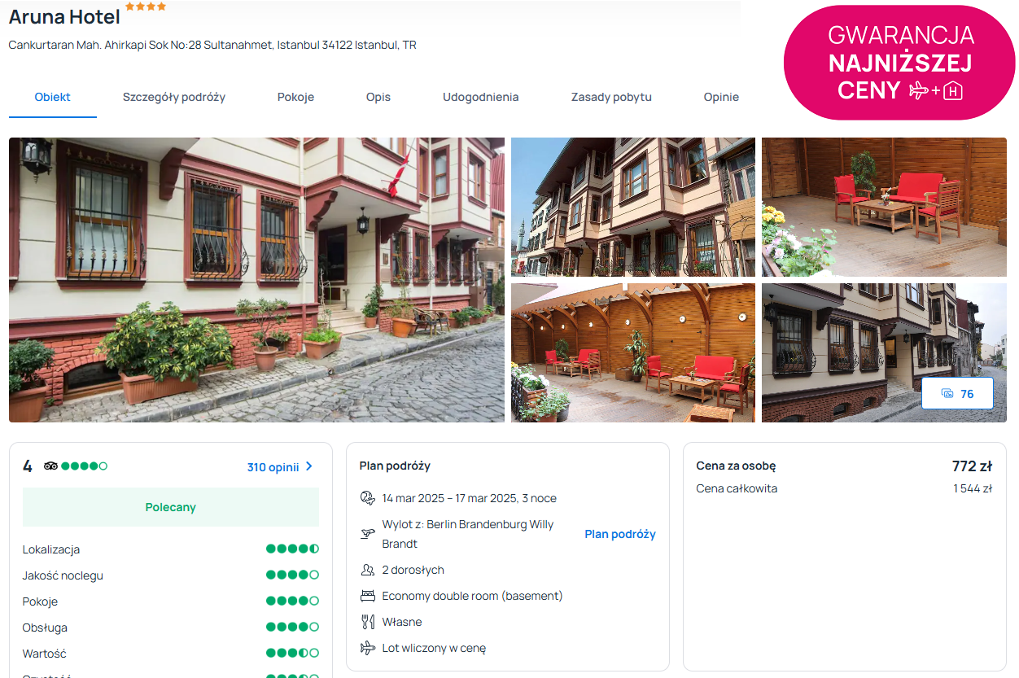Click the bed icon for Economy double room
This screenshot has width=1019, height=678.
point(368,596)
